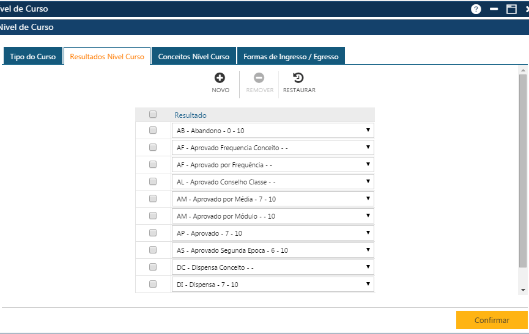
Task: Switch to the Tipo do Curso tab
Action: pyautogui.click(x=33, y=57)
